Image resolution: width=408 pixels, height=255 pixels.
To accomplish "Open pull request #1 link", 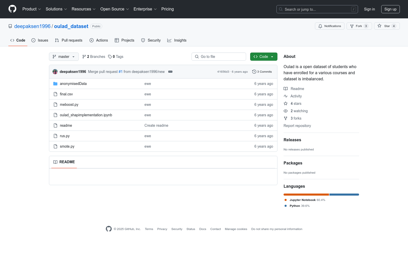I will click(x=121, y=72).
